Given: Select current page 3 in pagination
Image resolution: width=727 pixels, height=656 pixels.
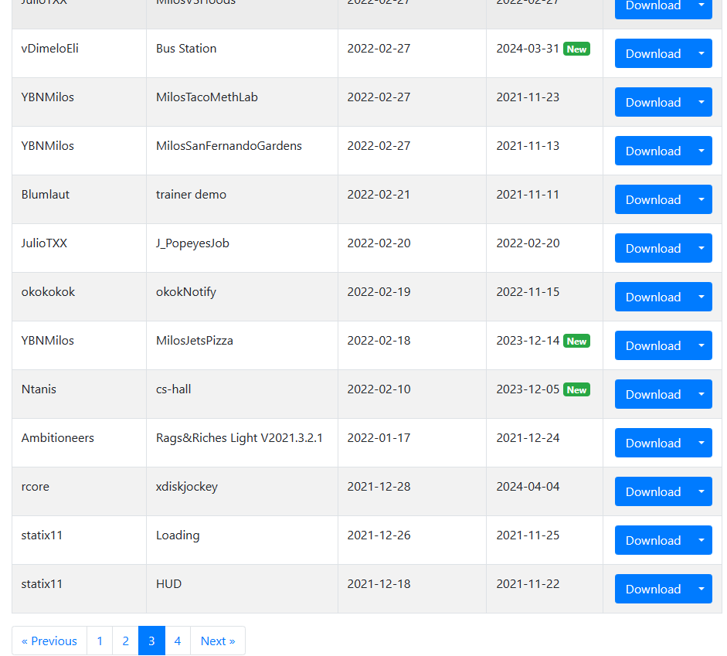Looking at the screenshot, I should (x=151, y=641).
